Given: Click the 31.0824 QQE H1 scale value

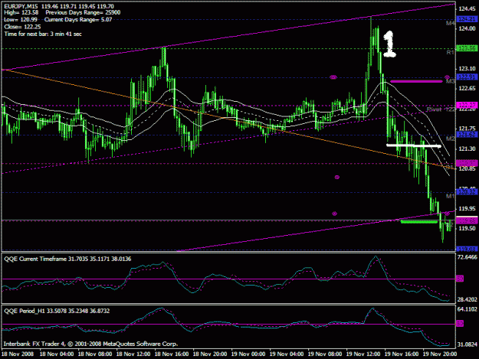Looking at the screenshot, I should coord(467,344).
